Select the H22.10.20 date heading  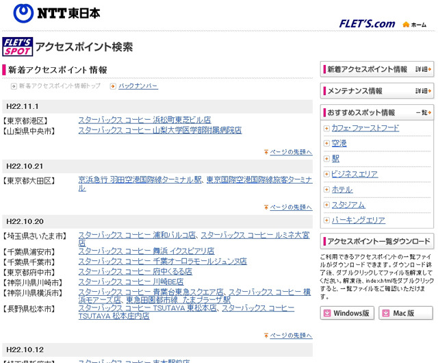click(x=25, y=221)
